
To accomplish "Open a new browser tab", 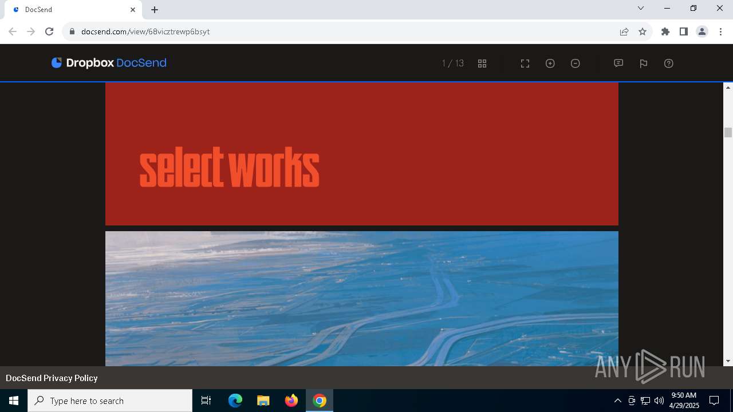I will coord(155,10).
